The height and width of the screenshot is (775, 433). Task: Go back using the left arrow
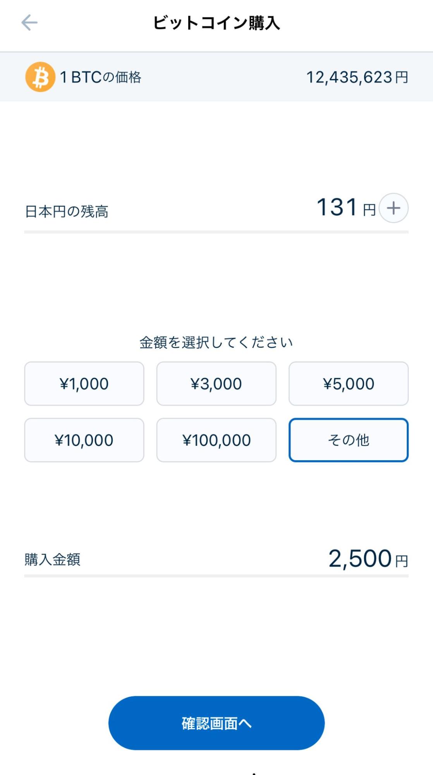pyautogui.click(x=29, y=22)
